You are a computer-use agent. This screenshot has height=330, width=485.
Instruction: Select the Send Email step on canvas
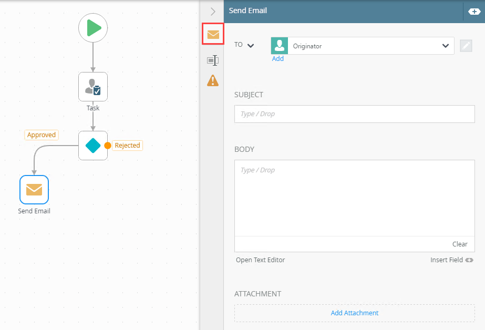pyautogui.click(x=34, y=190)
